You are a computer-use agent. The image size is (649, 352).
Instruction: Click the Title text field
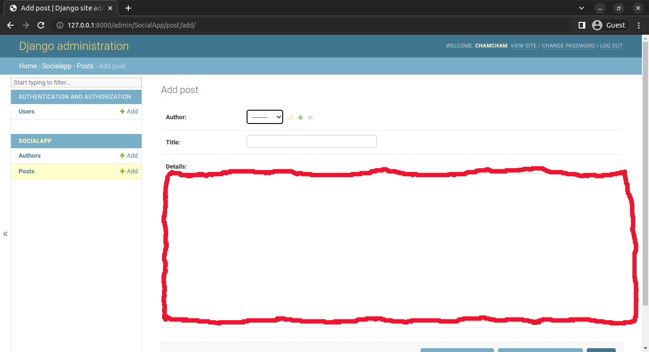[311, 142]
